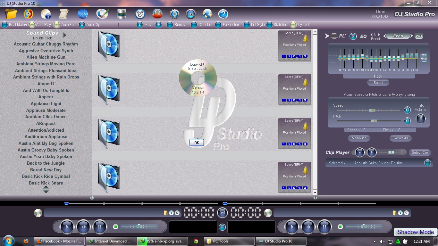438x246 pixels.
Task: Click the circular speaker-arrows toolbar icon
Action: 29,14
